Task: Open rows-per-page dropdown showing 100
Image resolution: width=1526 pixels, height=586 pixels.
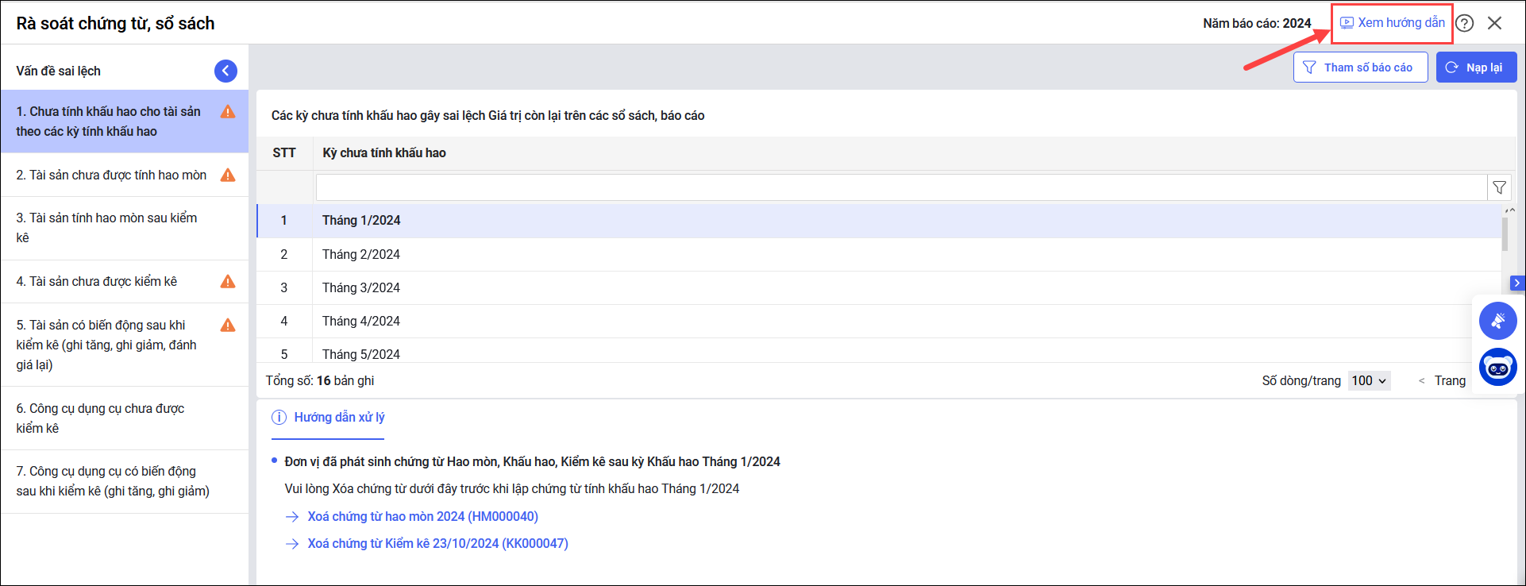Action: (x=1369, y=380)
